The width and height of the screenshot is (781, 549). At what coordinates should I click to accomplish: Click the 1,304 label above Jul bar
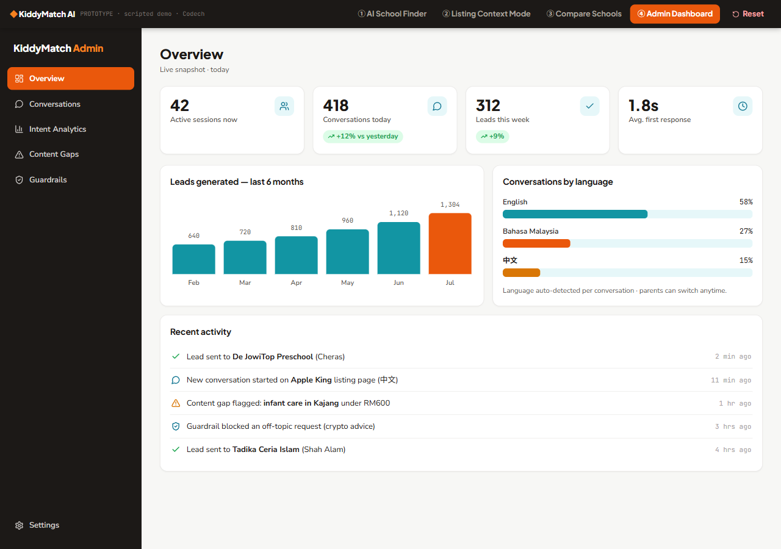pyautogui.click(x=450, y=205)
